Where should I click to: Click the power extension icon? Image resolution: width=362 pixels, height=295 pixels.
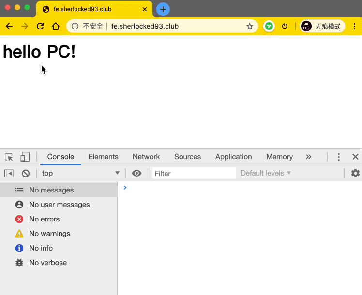pyautogui.click(x=285, y=26)
